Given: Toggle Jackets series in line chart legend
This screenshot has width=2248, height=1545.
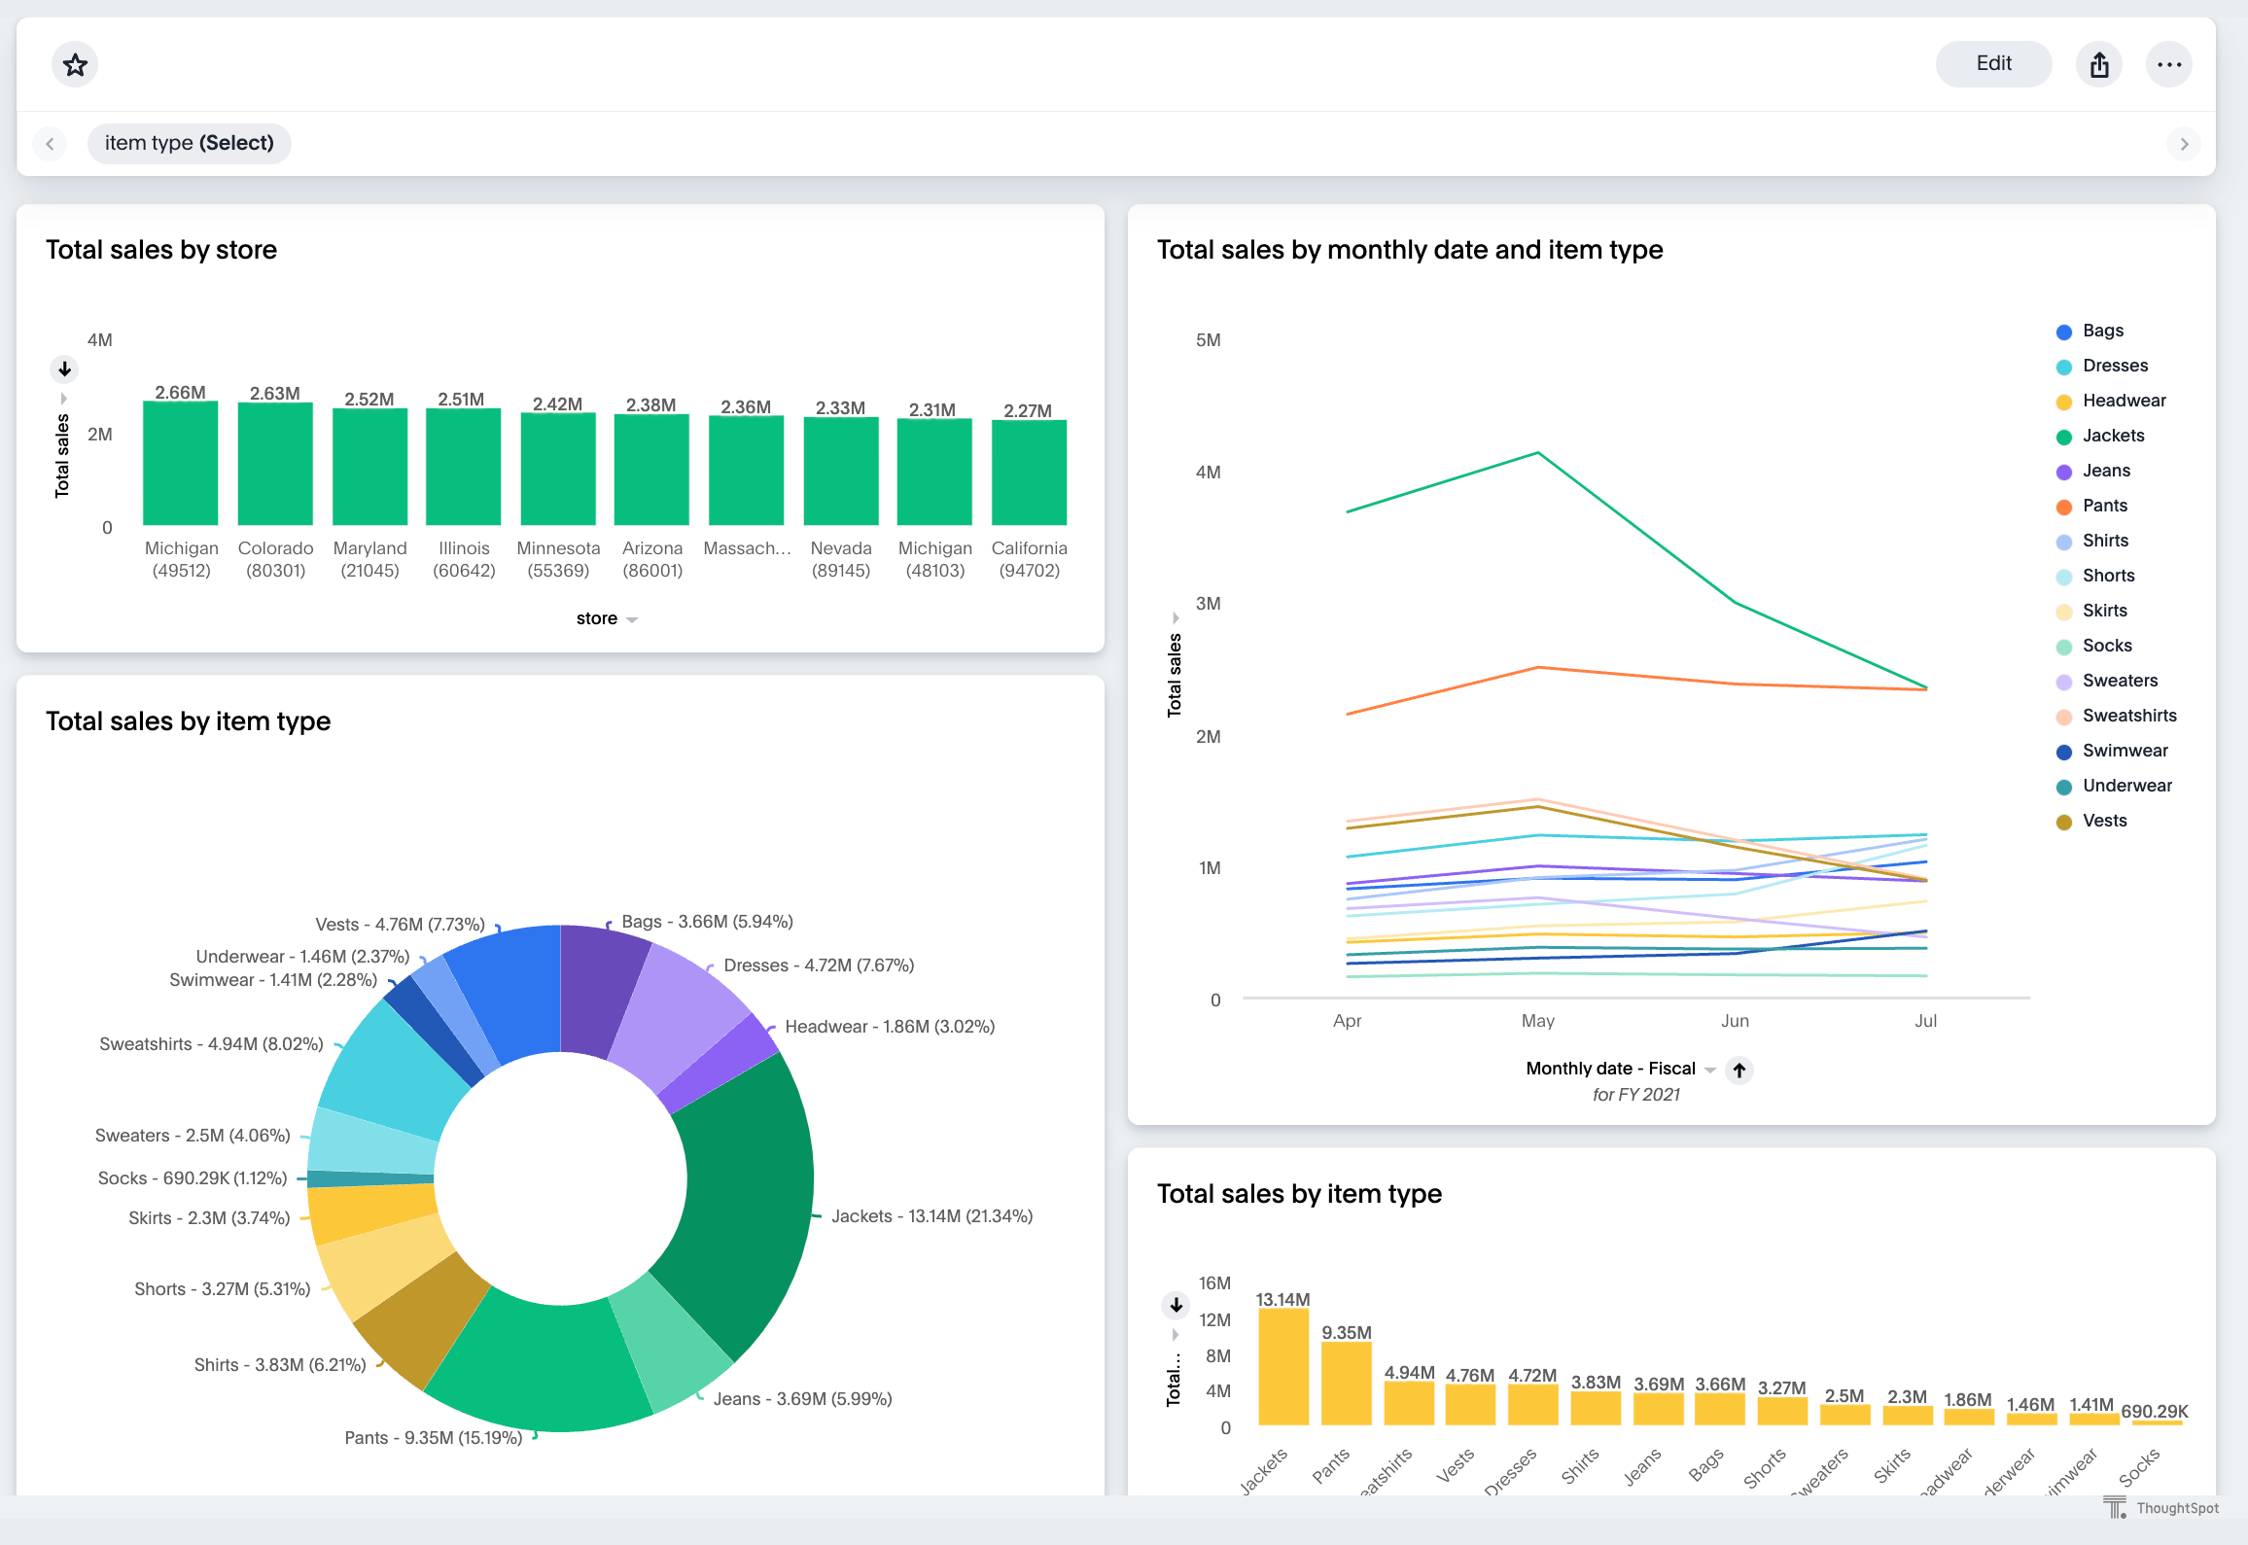Looking at the screenshot, I should tap(2112, 436).
